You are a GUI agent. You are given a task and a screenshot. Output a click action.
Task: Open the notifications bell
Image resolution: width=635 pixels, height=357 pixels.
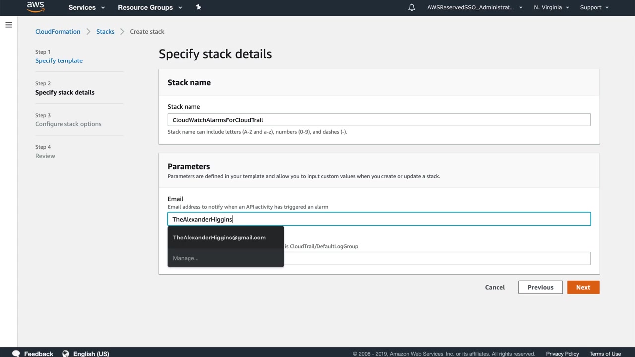[x=412, y=7]
